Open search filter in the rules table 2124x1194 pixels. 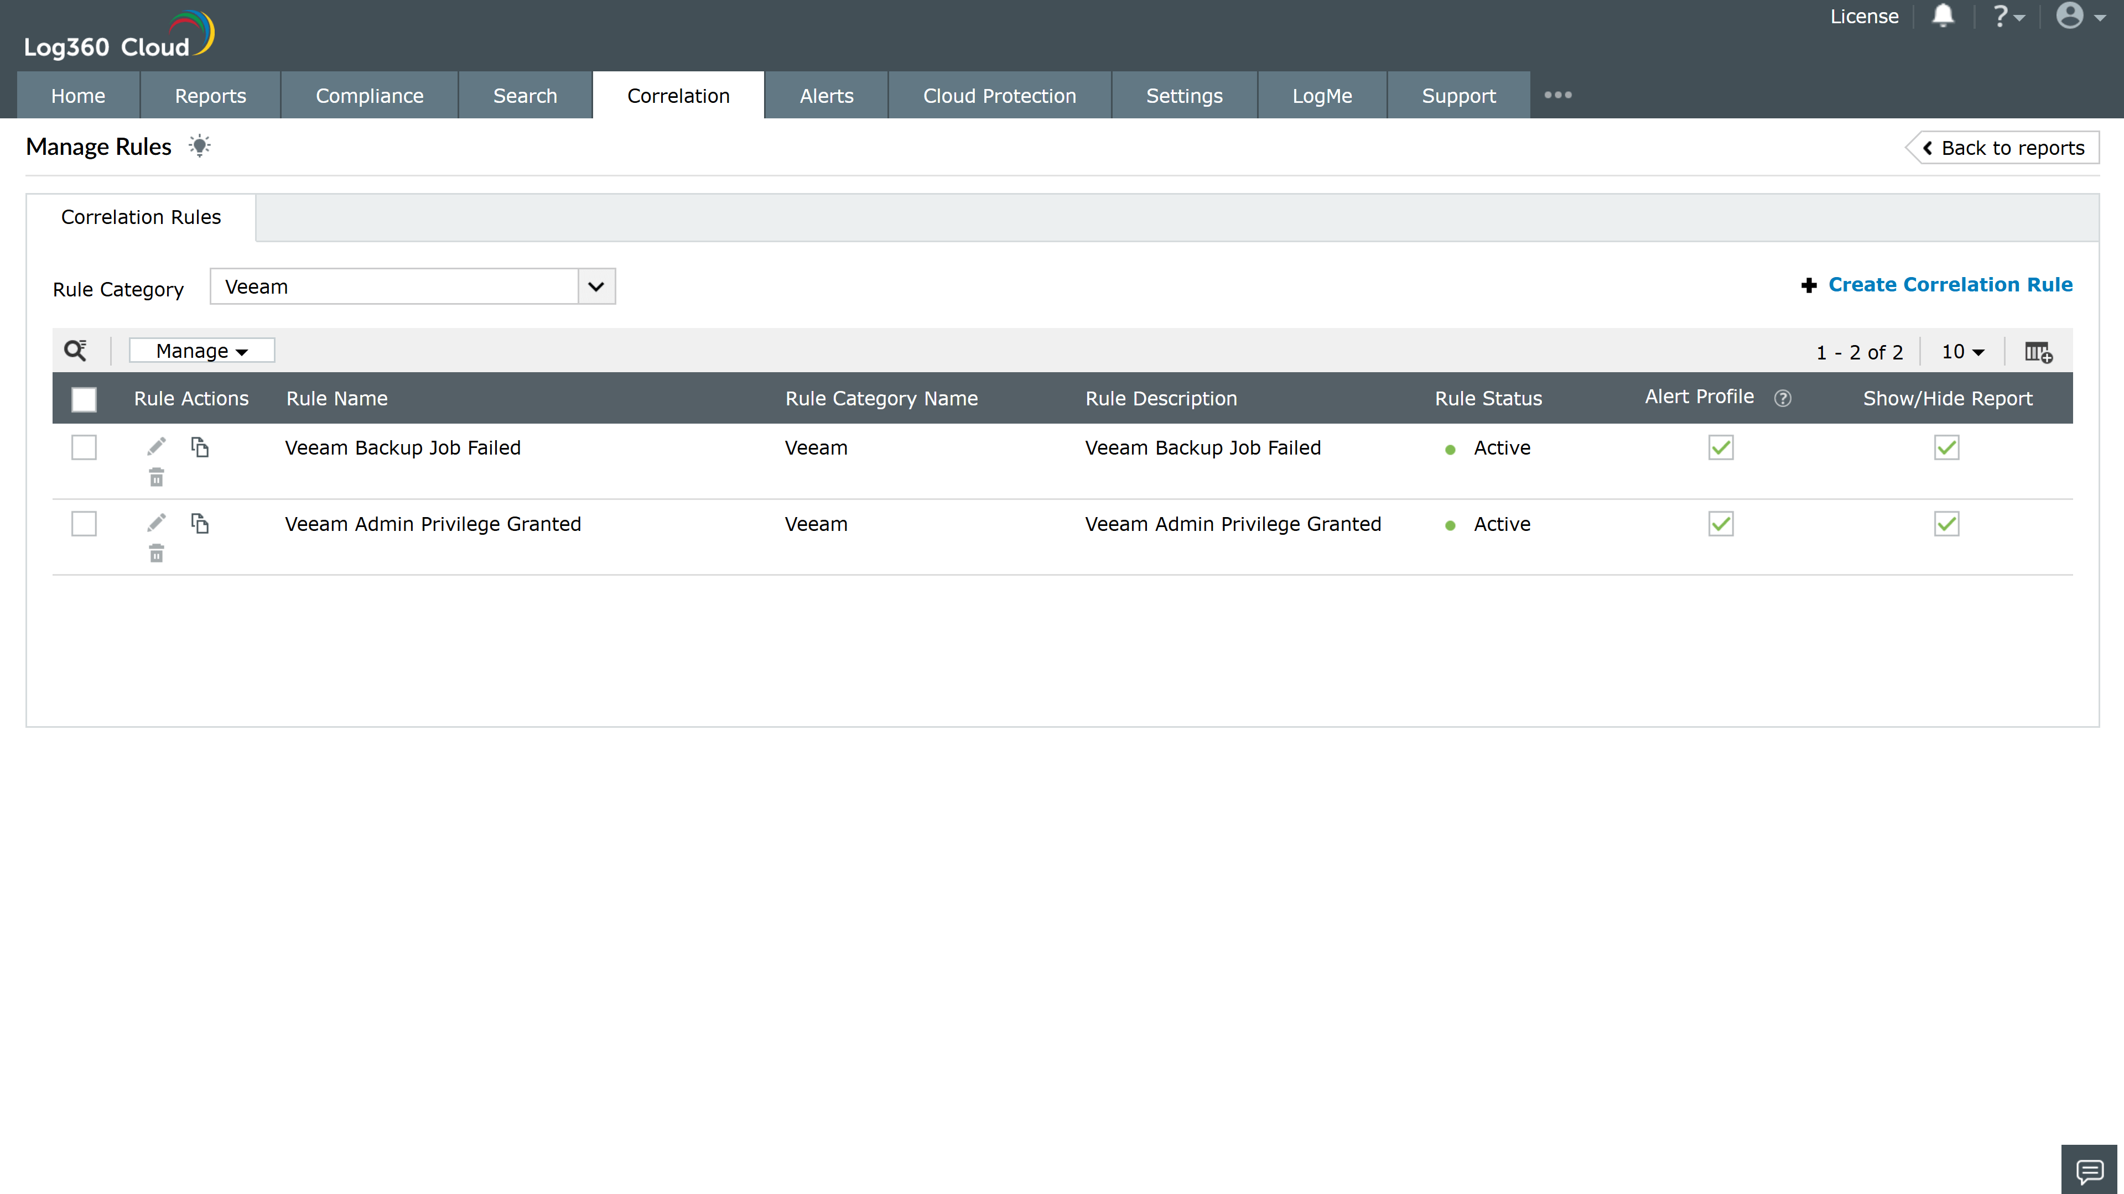75,350
